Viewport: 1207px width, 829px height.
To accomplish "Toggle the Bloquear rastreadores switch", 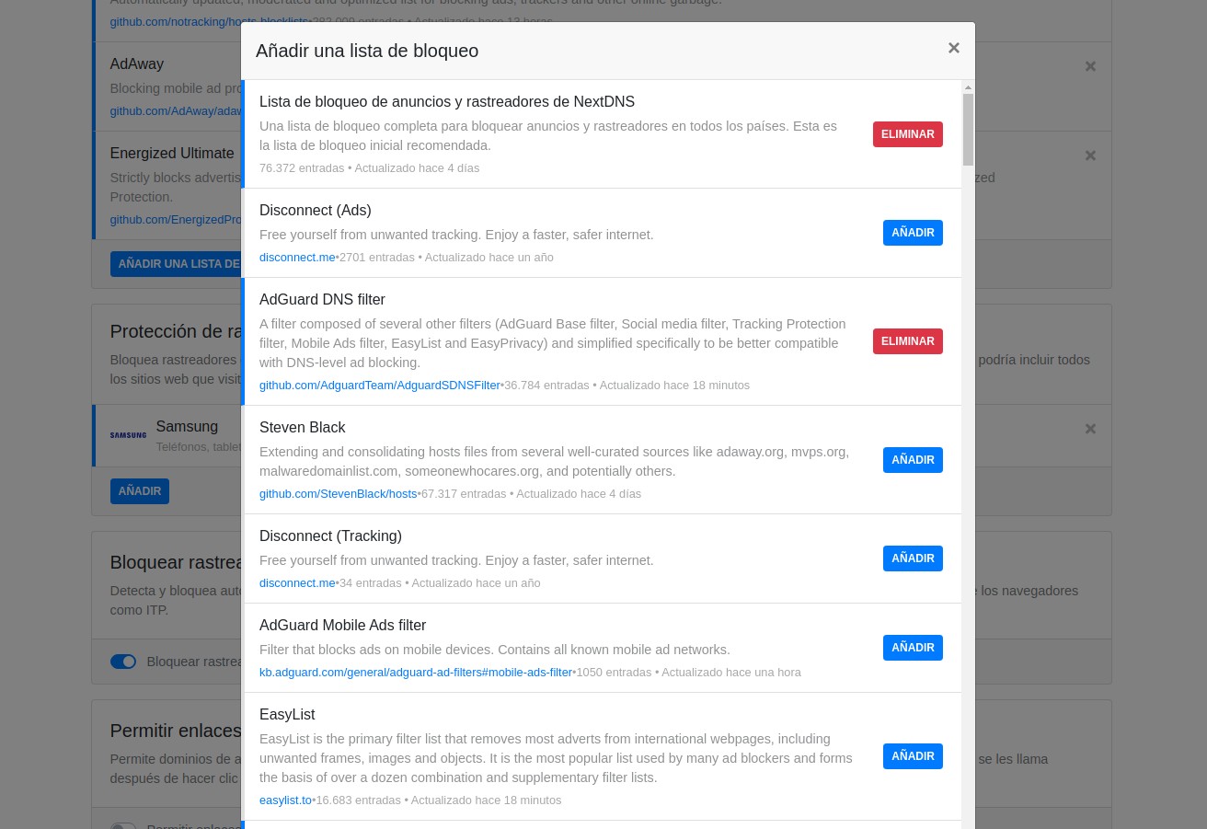I will (123, 662).
